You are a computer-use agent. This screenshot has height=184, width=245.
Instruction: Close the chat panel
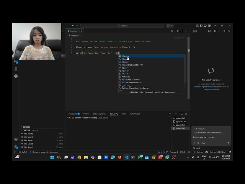[229, 31]
